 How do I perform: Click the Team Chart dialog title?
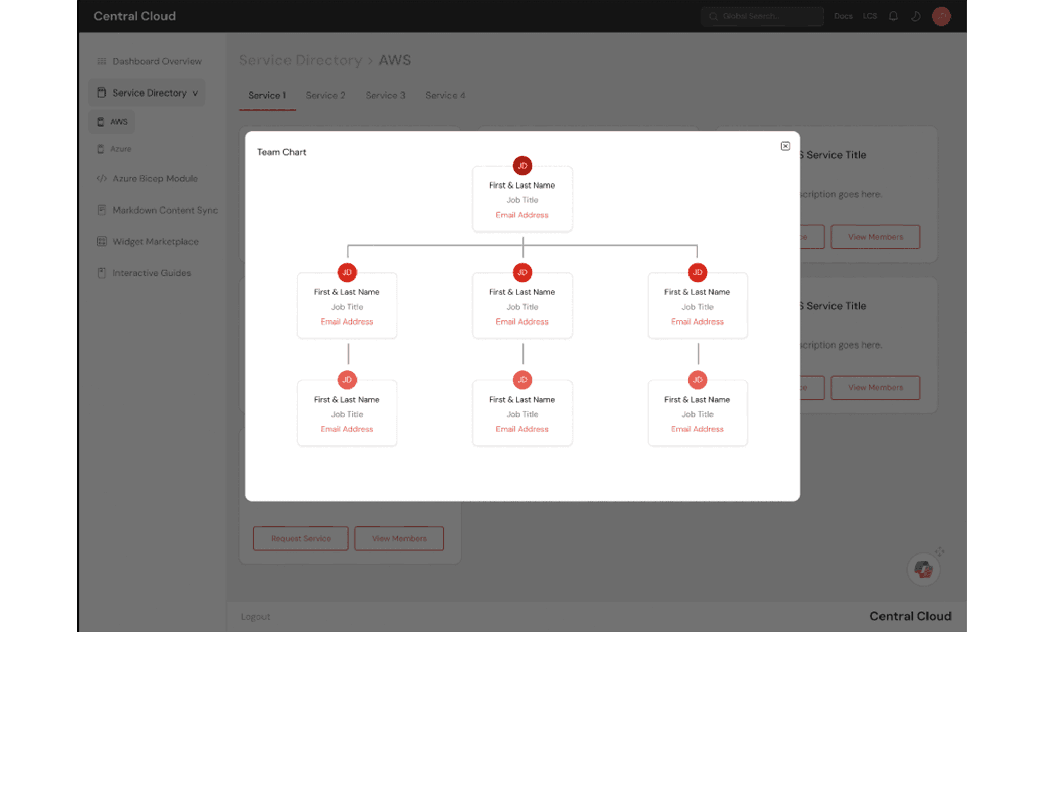281,152
